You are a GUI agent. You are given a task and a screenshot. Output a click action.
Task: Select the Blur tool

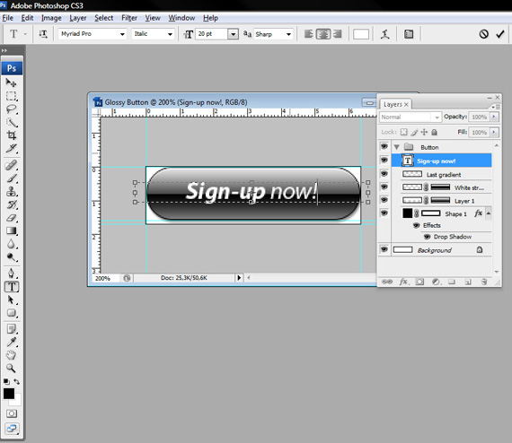(x=11, y=244)
